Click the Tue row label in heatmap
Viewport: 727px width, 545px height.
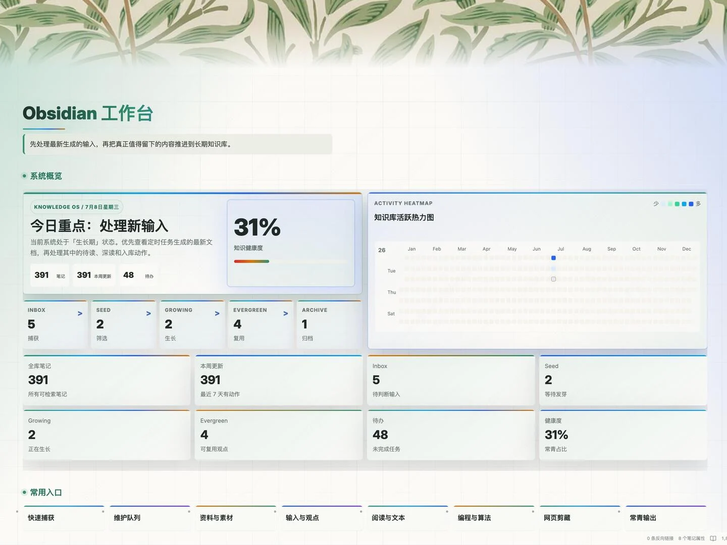391,271
